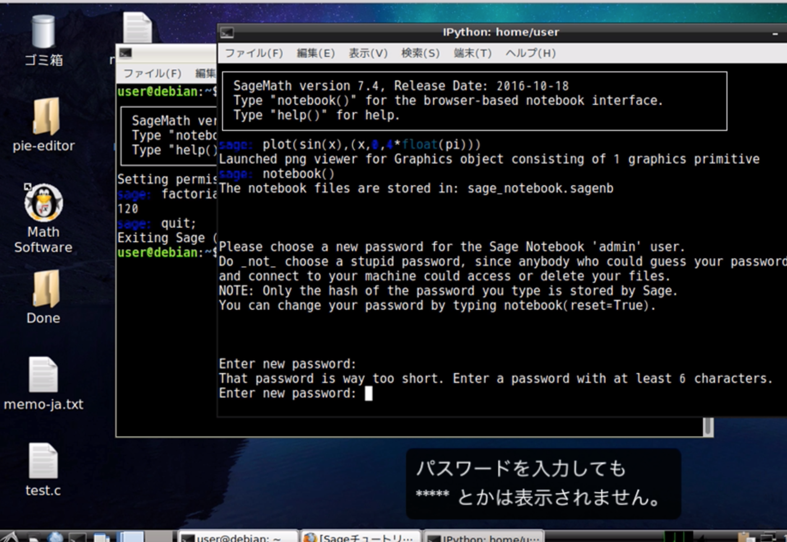The image size is (787, 542).
Task: Open ファイル(F) menu in background terminal window
Action: click(153, 73)
